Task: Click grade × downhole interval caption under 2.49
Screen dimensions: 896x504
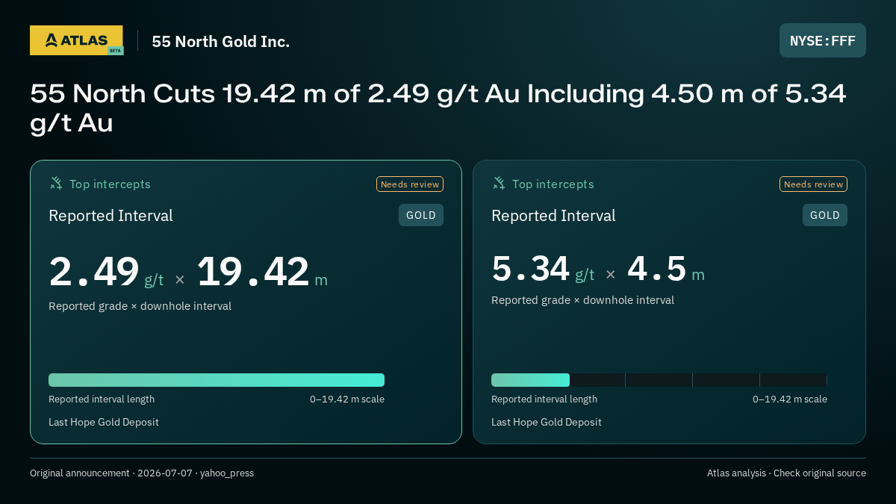Action: tap(140, 306)
